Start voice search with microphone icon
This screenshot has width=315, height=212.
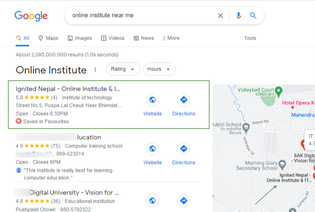[x=238, y=16]
